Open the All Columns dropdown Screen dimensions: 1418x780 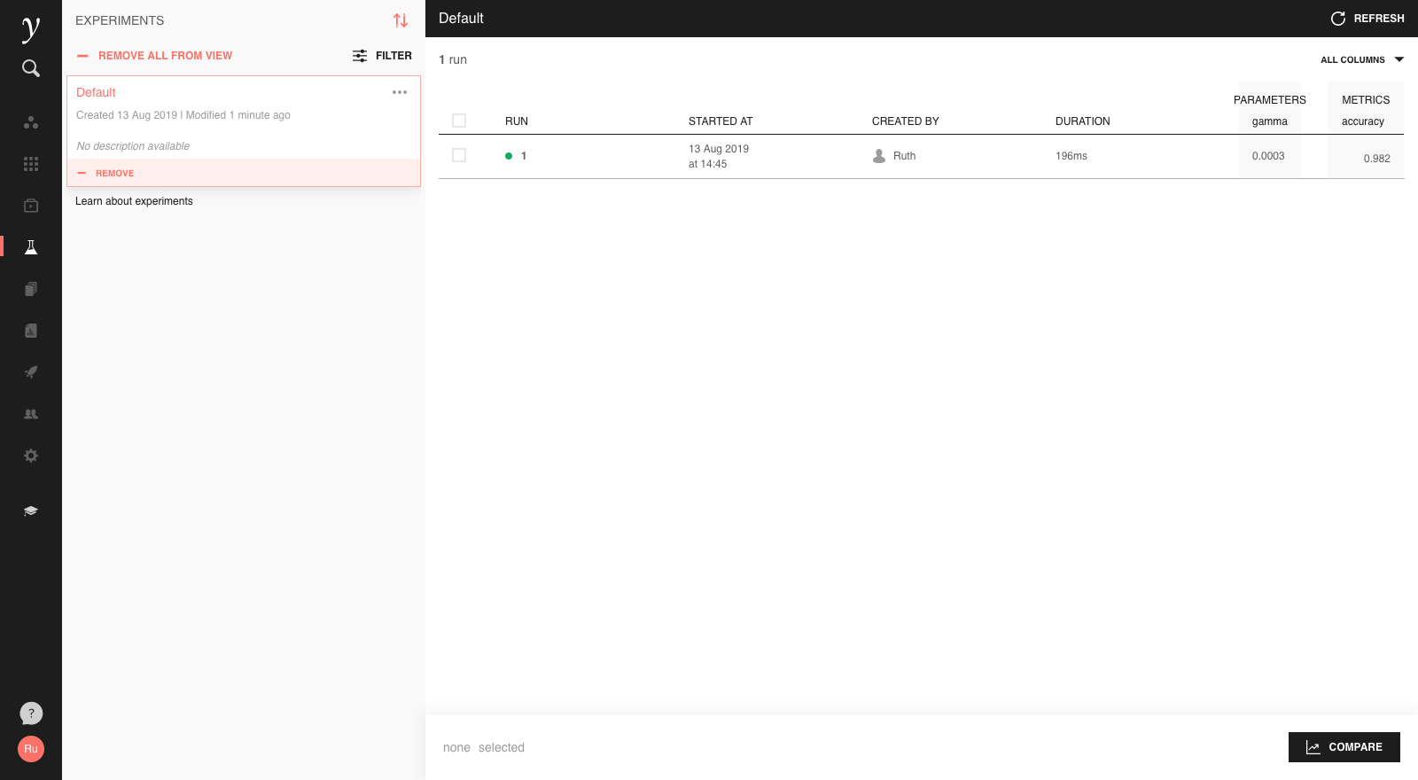pos(1362,60)
